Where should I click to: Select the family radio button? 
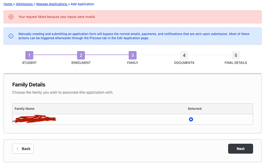pos(191,119)
